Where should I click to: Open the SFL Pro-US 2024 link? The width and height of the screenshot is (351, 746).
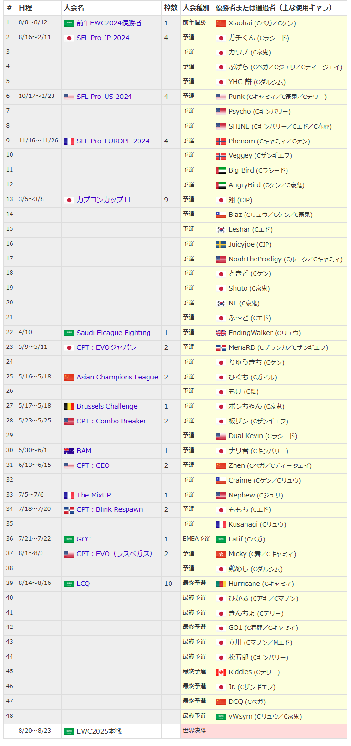tap(104, 97)
